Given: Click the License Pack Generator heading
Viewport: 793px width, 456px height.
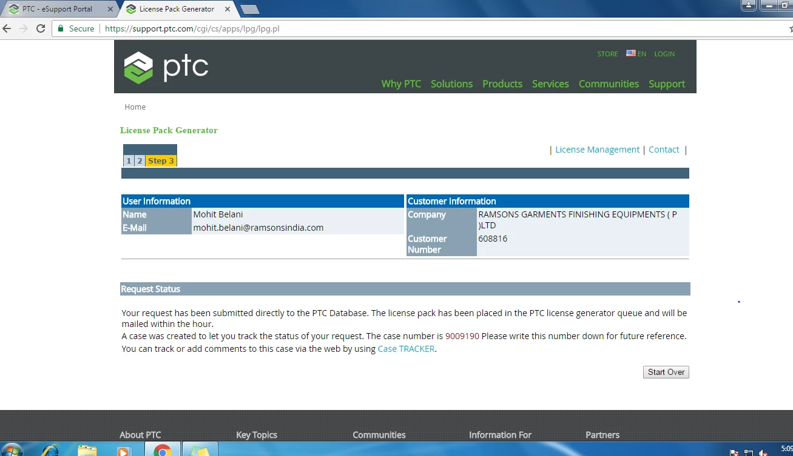Looking at the screenshot, I should click(169, 130).
